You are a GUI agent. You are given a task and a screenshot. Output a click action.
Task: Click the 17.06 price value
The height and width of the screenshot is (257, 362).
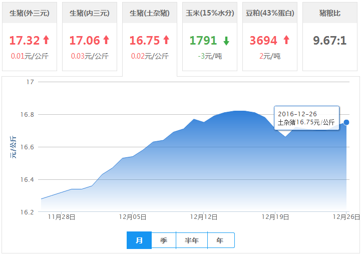click(x=85, y=41)
